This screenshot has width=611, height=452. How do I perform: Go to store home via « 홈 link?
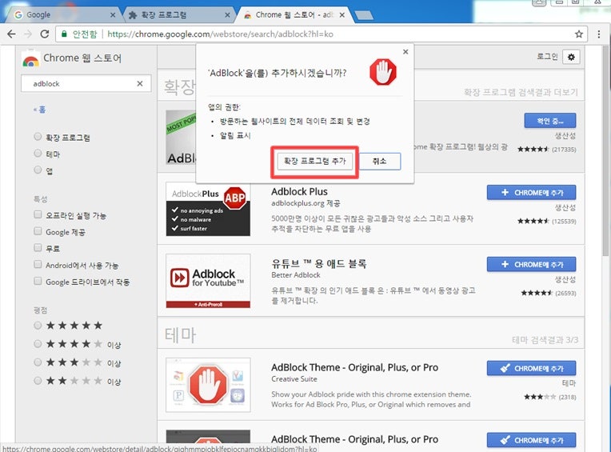[x=39, y=110]
